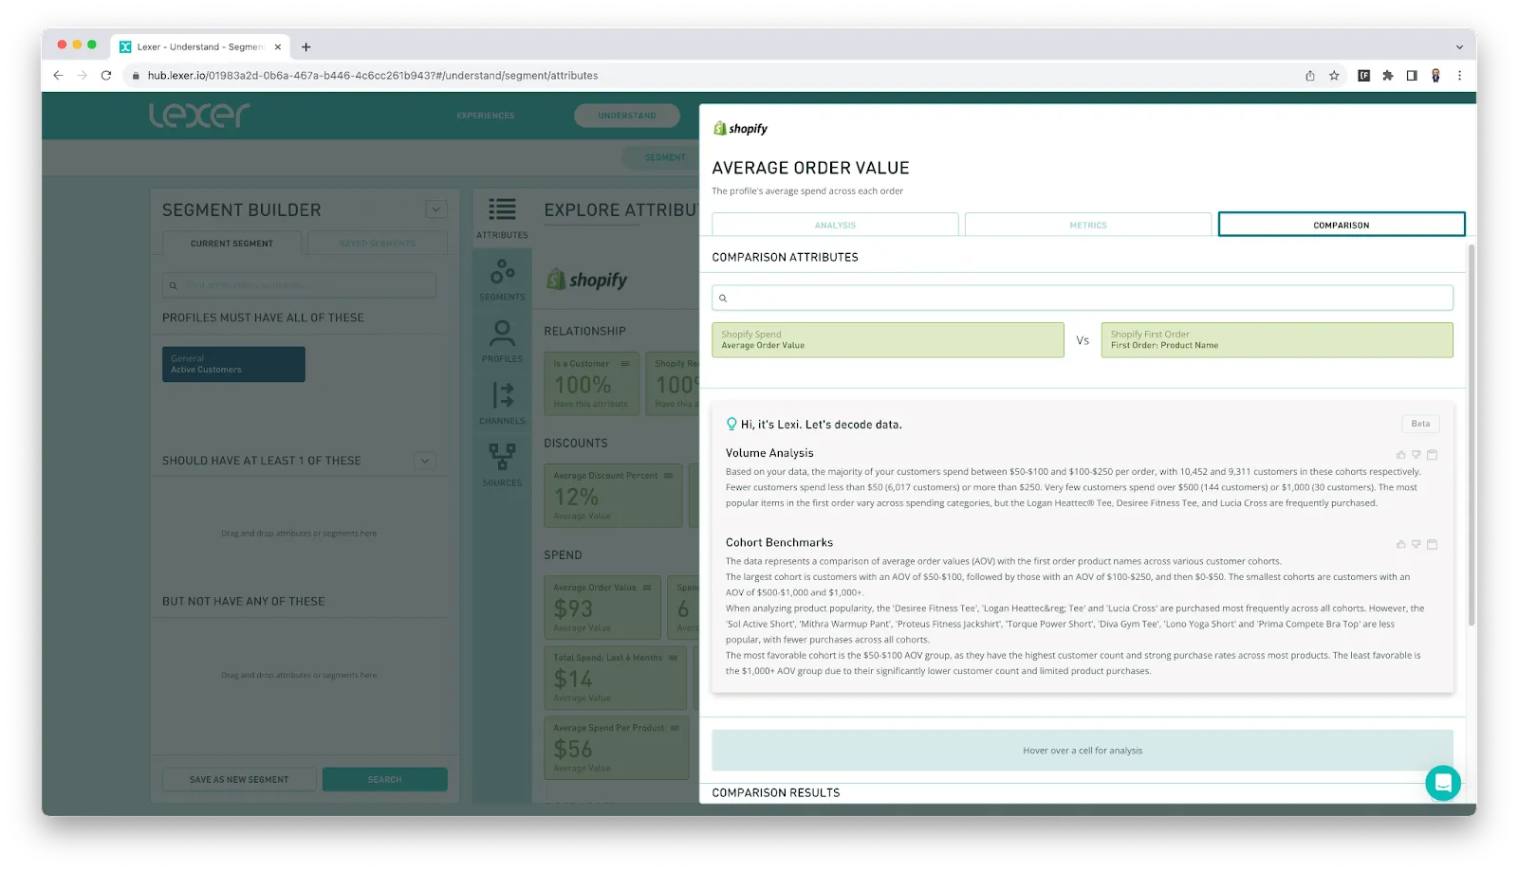Click the Active Customers segment chip
Screen dimensions: 1518x871
click(x=233, y=364)
